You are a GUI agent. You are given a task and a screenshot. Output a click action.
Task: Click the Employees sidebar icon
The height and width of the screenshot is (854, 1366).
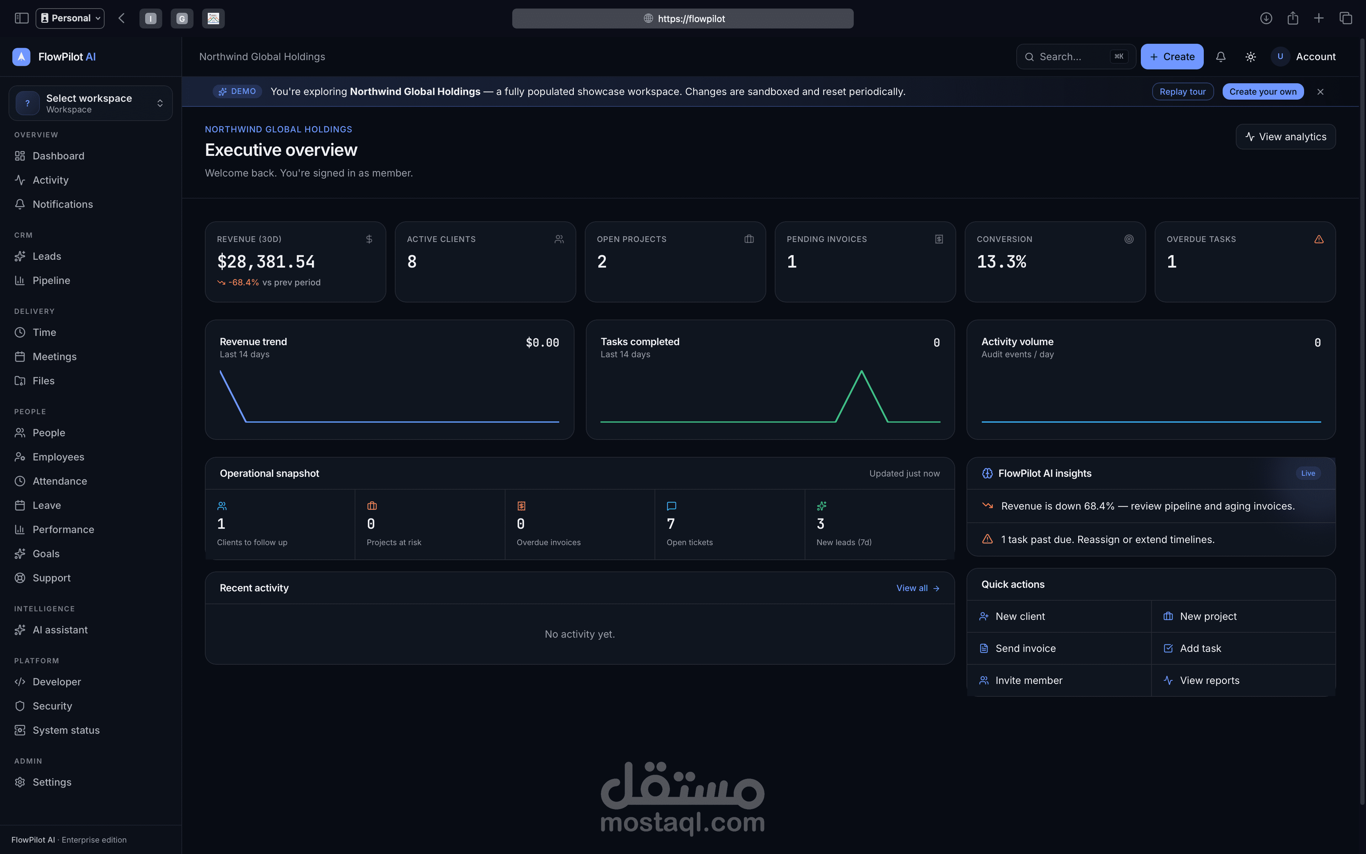pos(20,458)
